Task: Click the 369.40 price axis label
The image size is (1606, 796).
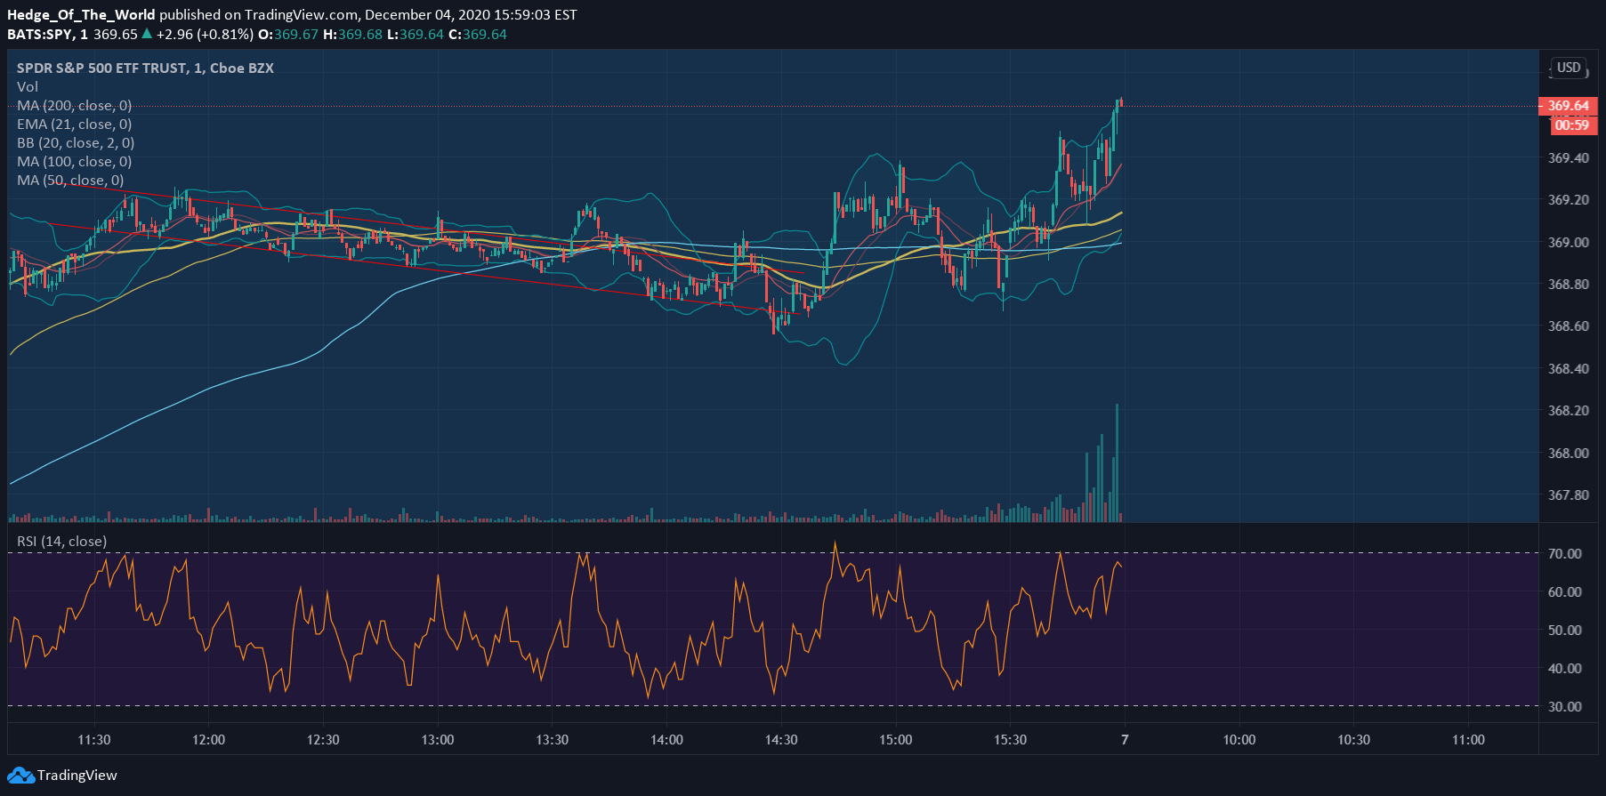Action: pos(1569,157)
